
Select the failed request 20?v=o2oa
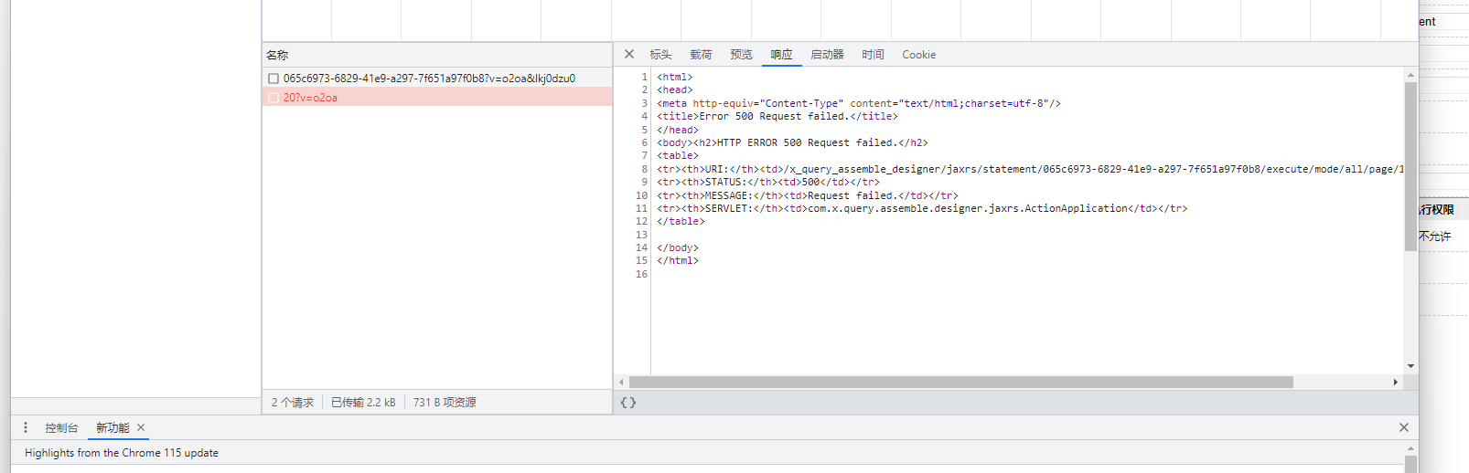pyautogui.click(x=310, y=98)
